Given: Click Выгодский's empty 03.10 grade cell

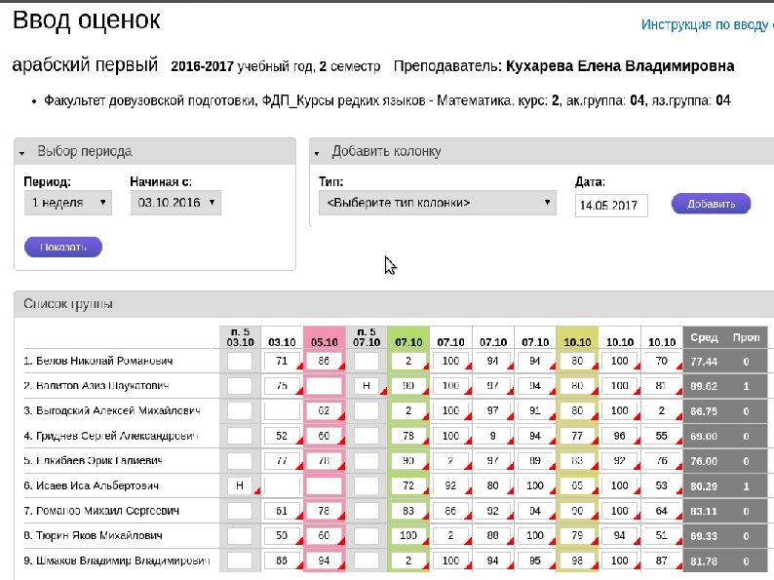Looking at the screenshot, I should [282, 410].
